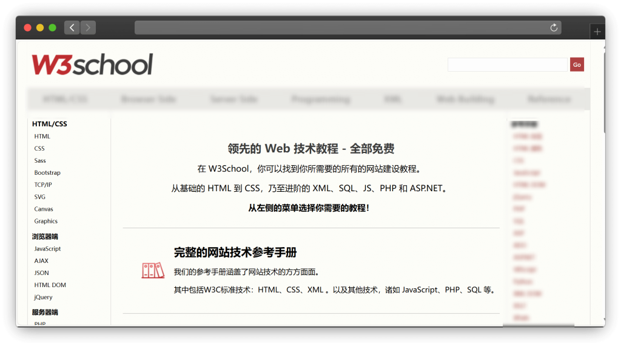Open the XML navigation tab
The width and height of the screenshot is (621, 343).
pyautogui.click(x=393, y=99)
